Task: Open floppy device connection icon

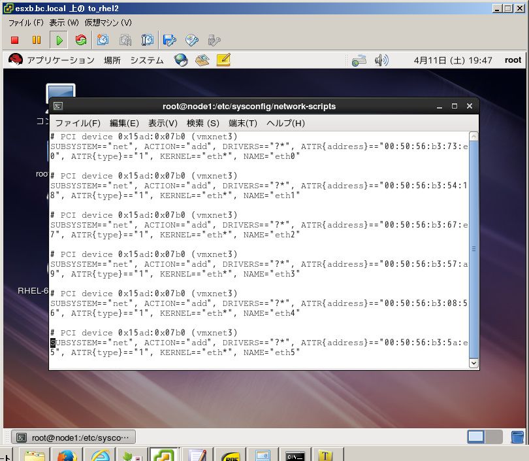Action: 169,40
